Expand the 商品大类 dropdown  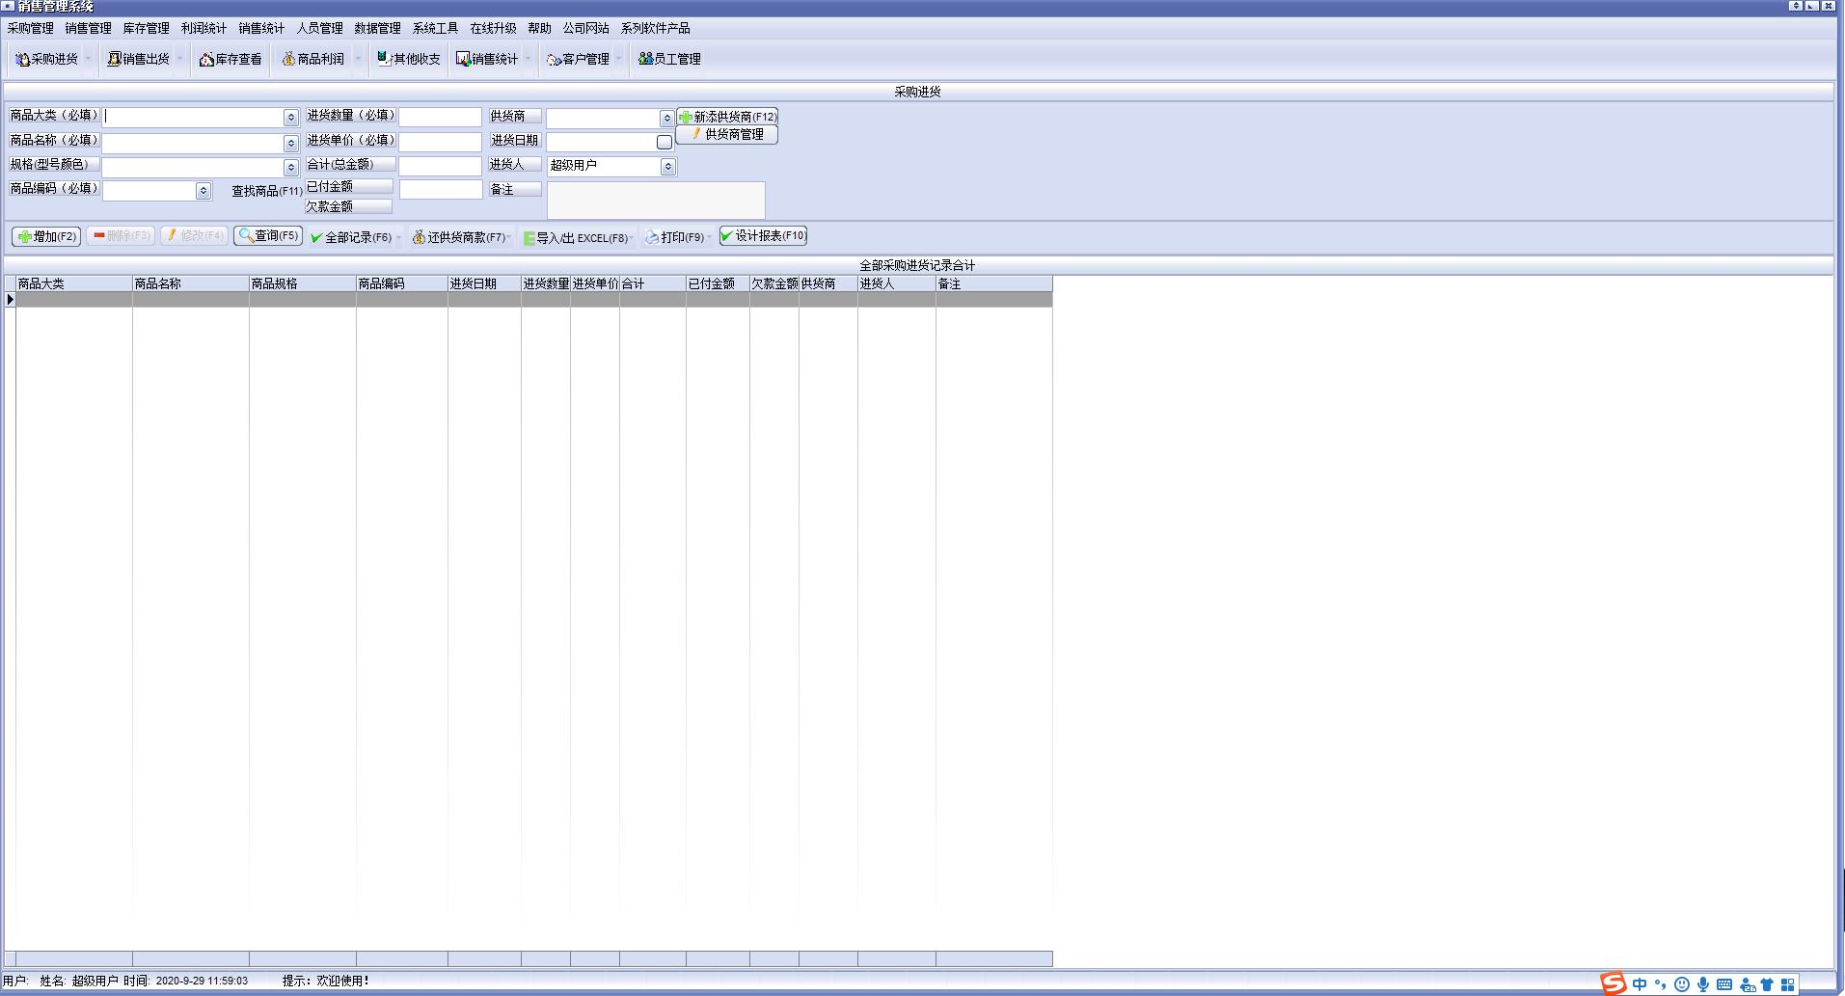290,118
